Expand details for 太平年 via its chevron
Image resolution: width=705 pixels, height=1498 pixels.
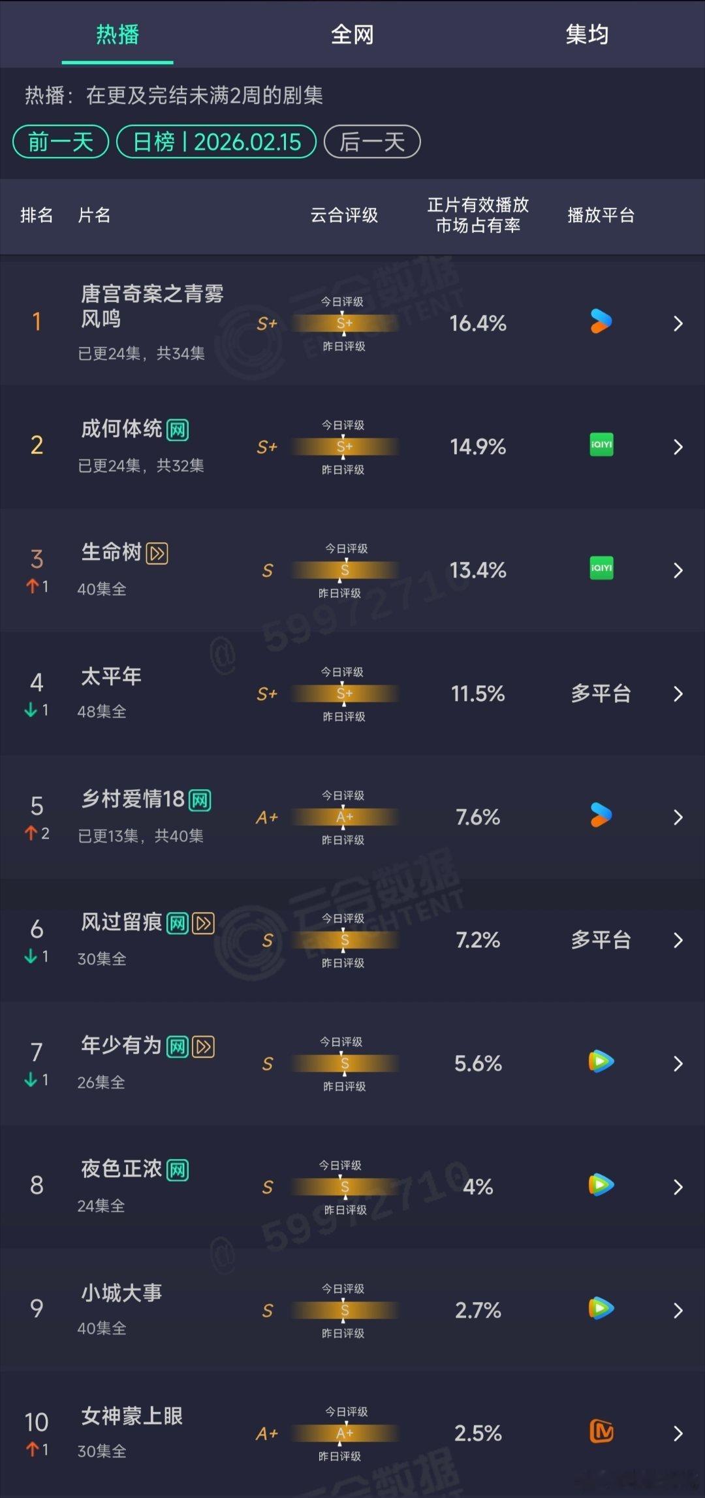click(x=678, y=694)
